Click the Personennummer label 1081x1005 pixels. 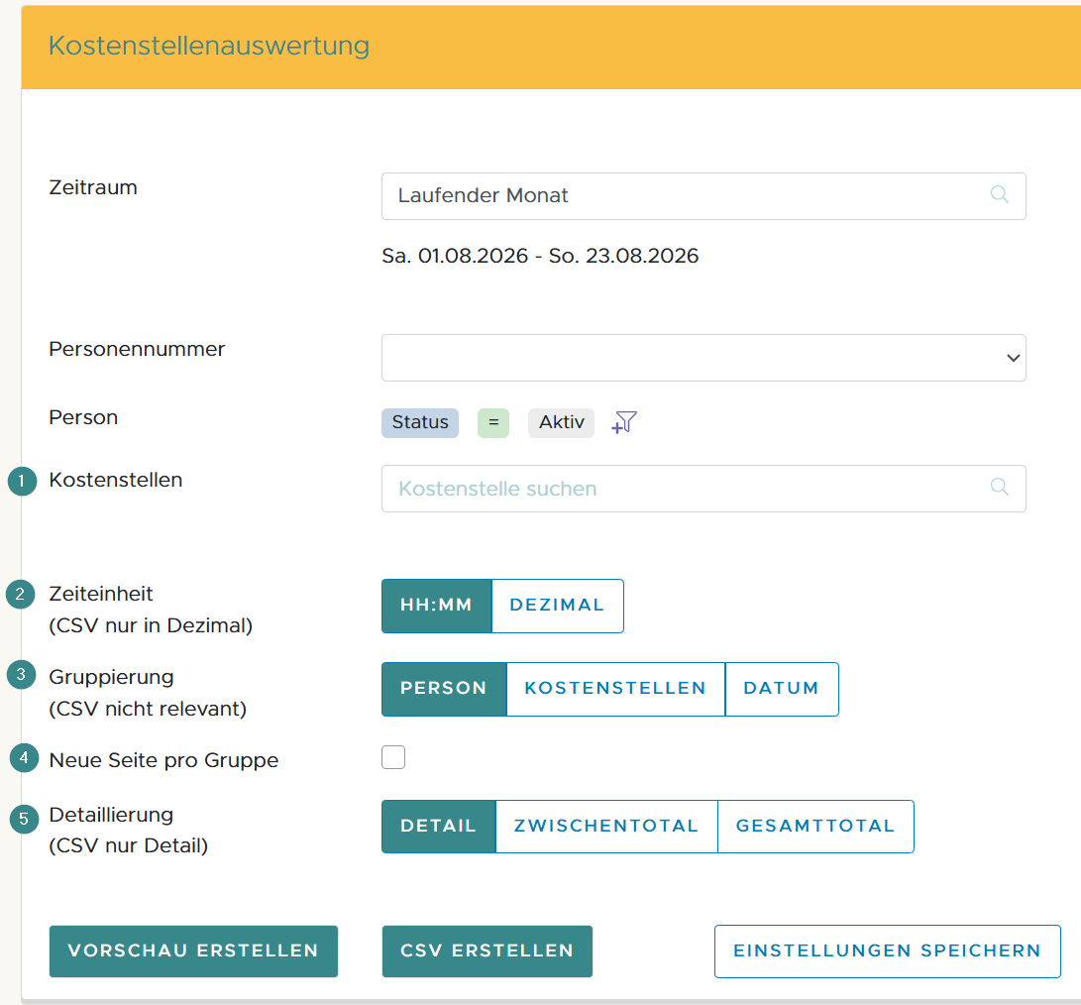(x=137, y=349)
